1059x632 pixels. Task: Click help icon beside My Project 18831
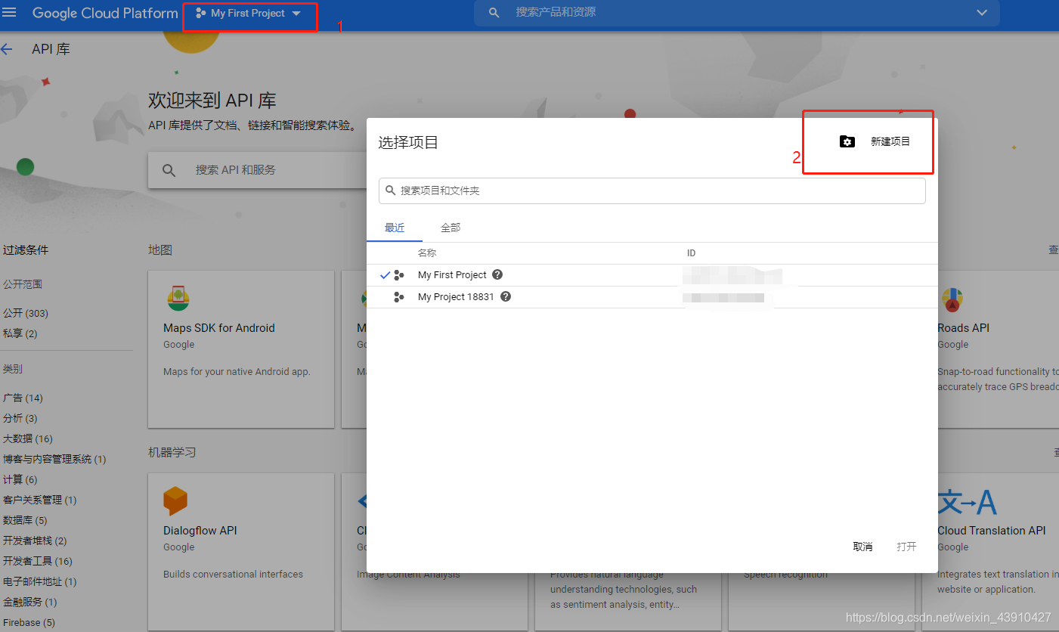click(x=506, y=296)
